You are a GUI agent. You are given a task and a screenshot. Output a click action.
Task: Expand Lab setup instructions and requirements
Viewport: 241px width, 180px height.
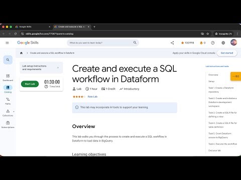click(x=41, y=67)
